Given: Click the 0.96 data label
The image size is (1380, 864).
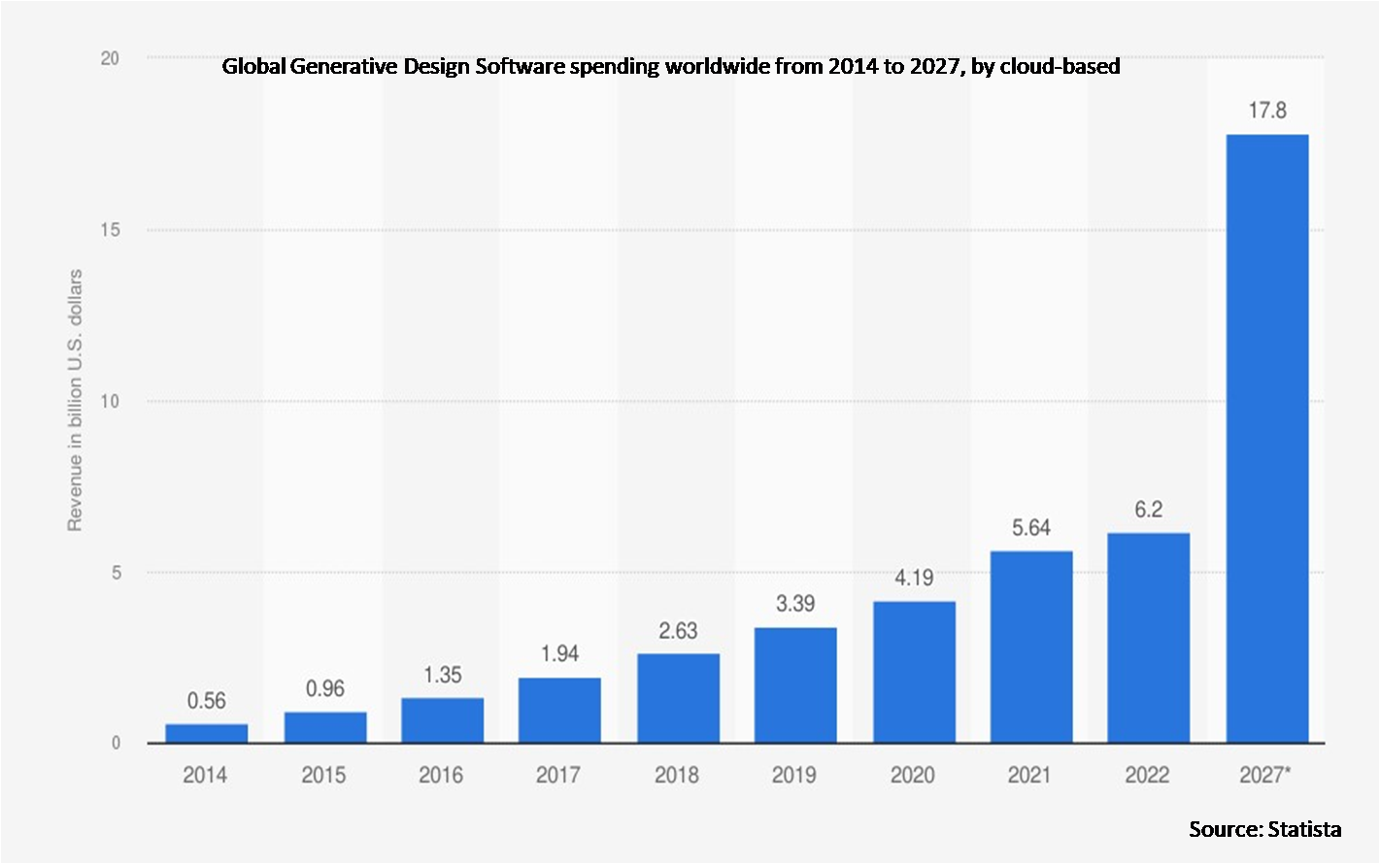Looking at the screenshot, I should coord(324,688).
